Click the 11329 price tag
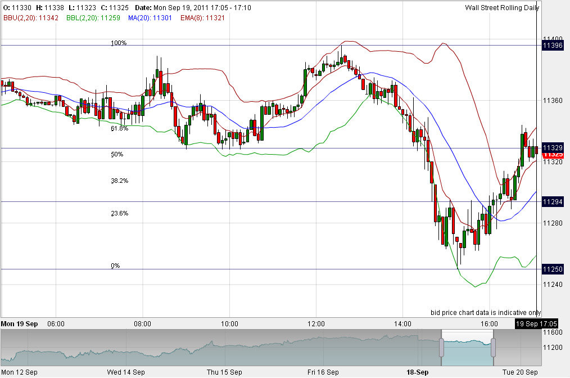 pos(553,148)
